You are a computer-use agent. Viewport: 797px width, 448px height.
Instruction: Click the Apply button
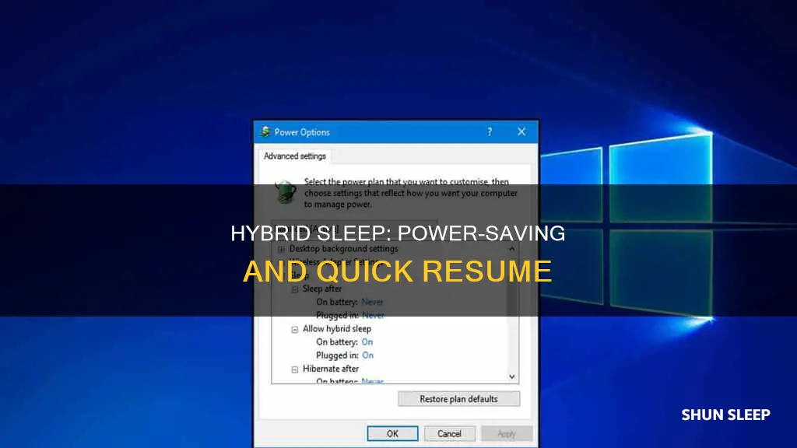[506, 434]
